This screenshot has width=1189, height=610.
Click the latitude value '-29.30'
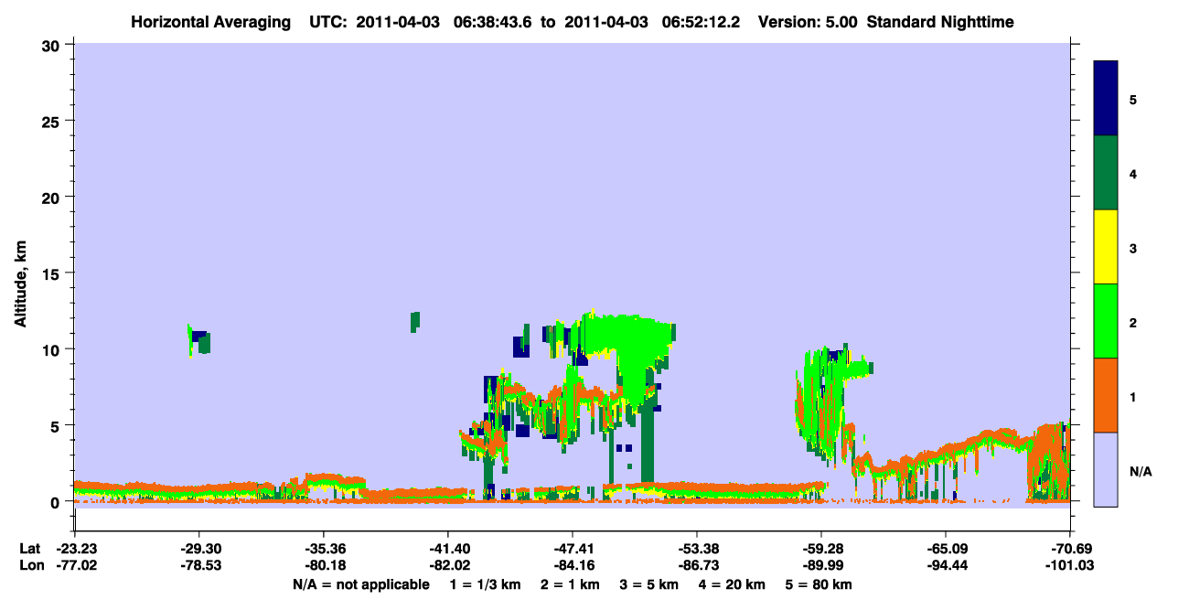tap(198, 549)
